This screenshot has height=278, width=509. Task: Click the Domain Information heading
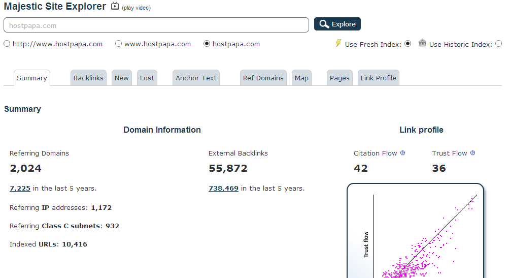(162, 130)
